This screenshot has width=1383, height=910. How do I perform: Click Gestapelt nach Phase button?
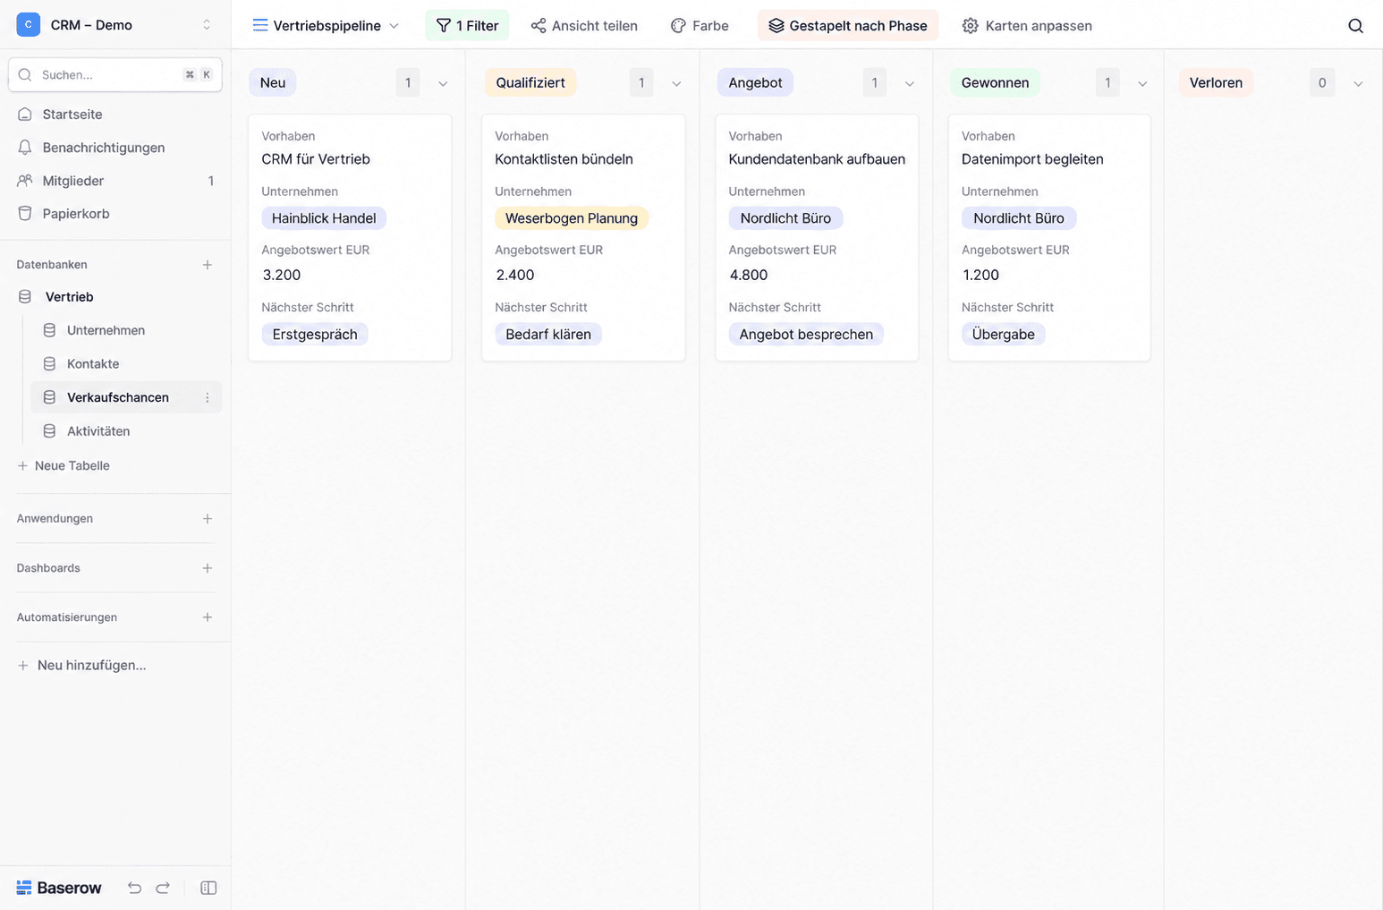[848, 26]
